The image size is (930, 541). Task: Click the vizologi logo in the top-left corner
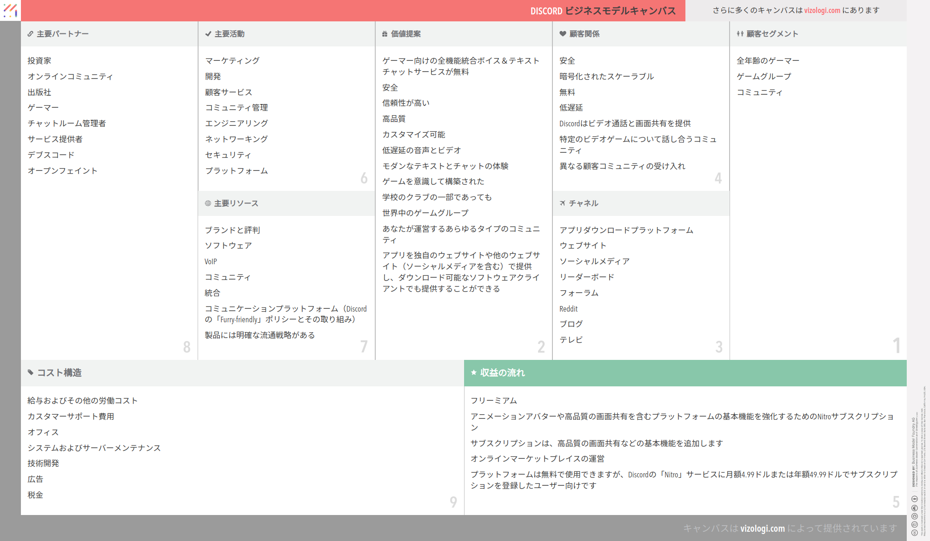(10, 11)
